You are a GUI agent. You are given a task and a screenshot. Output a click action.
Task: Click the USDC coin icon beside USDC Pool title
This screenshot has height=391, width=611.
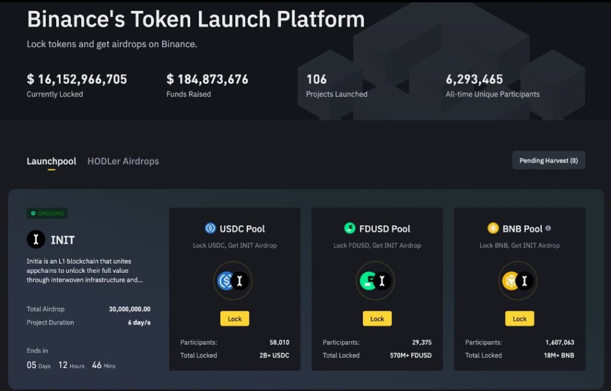210,228
